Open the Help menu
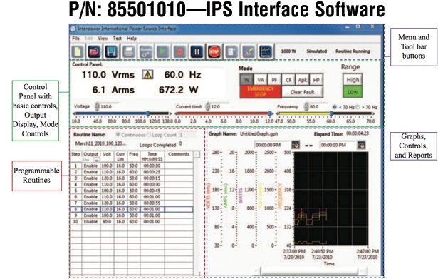438x279 pixels. pos(132,39)
